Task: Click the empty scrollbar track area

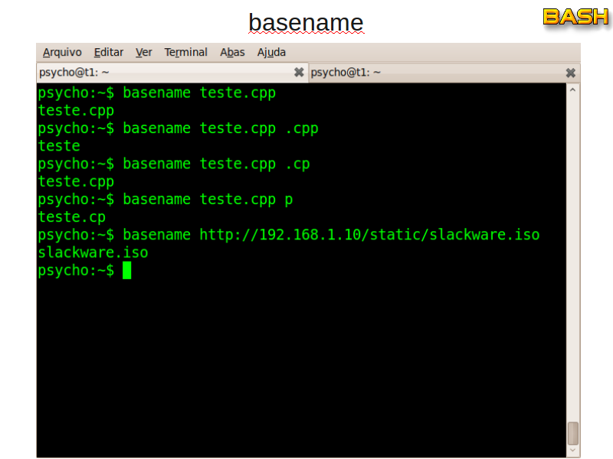Action: click(572, 252)
